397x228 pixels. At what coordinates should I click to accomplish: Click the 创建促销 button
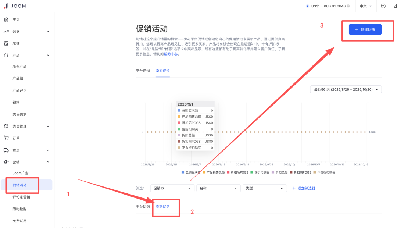pyautogui.click(x=365, y=29)
